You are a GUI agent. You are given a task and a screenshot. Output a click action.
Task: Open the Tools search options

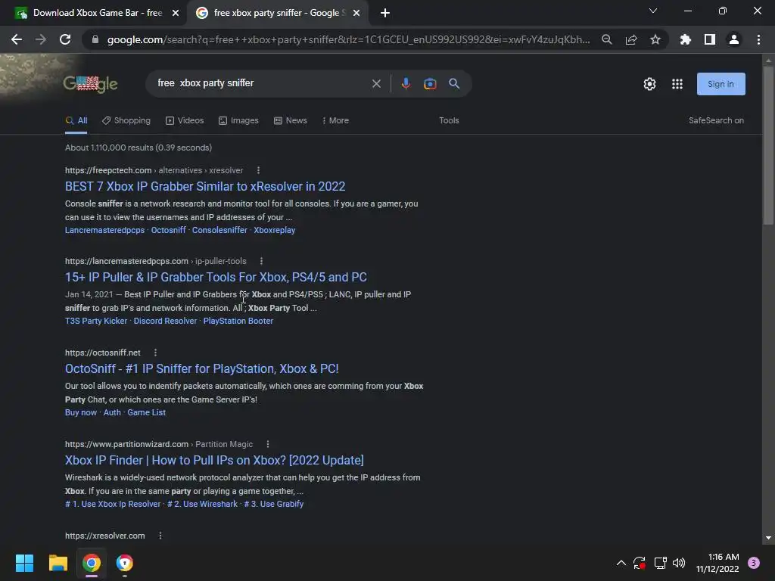pos(449,120)
